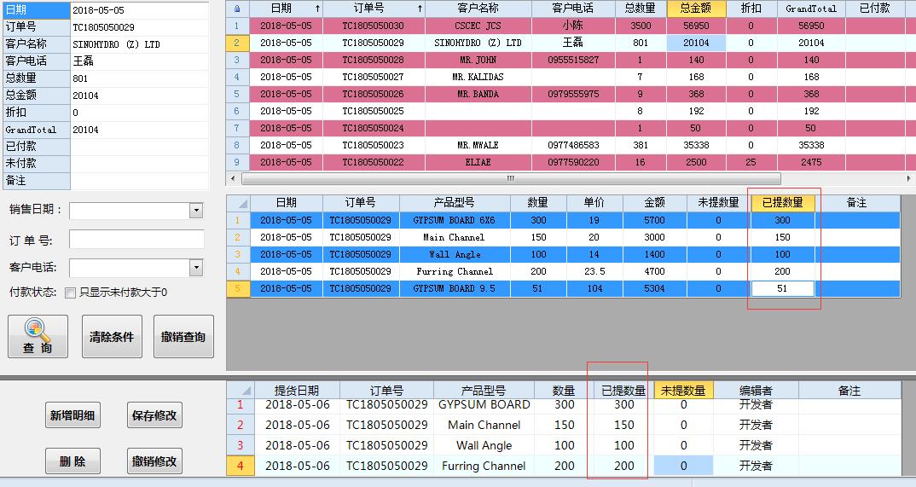This screenshot has height=487, width=916.
Task: Click horizontal scrollbar left arrow
Action: (x=233, y=178)
